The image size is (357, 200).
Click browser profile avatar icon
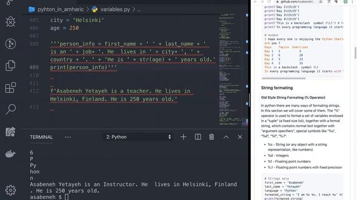(345, 2)
